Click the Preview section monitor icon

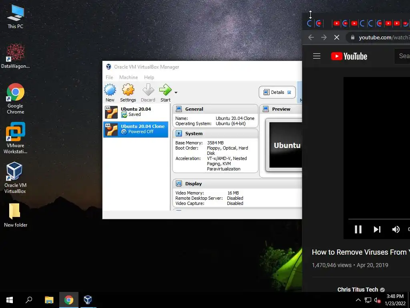(x=266, y=109)
